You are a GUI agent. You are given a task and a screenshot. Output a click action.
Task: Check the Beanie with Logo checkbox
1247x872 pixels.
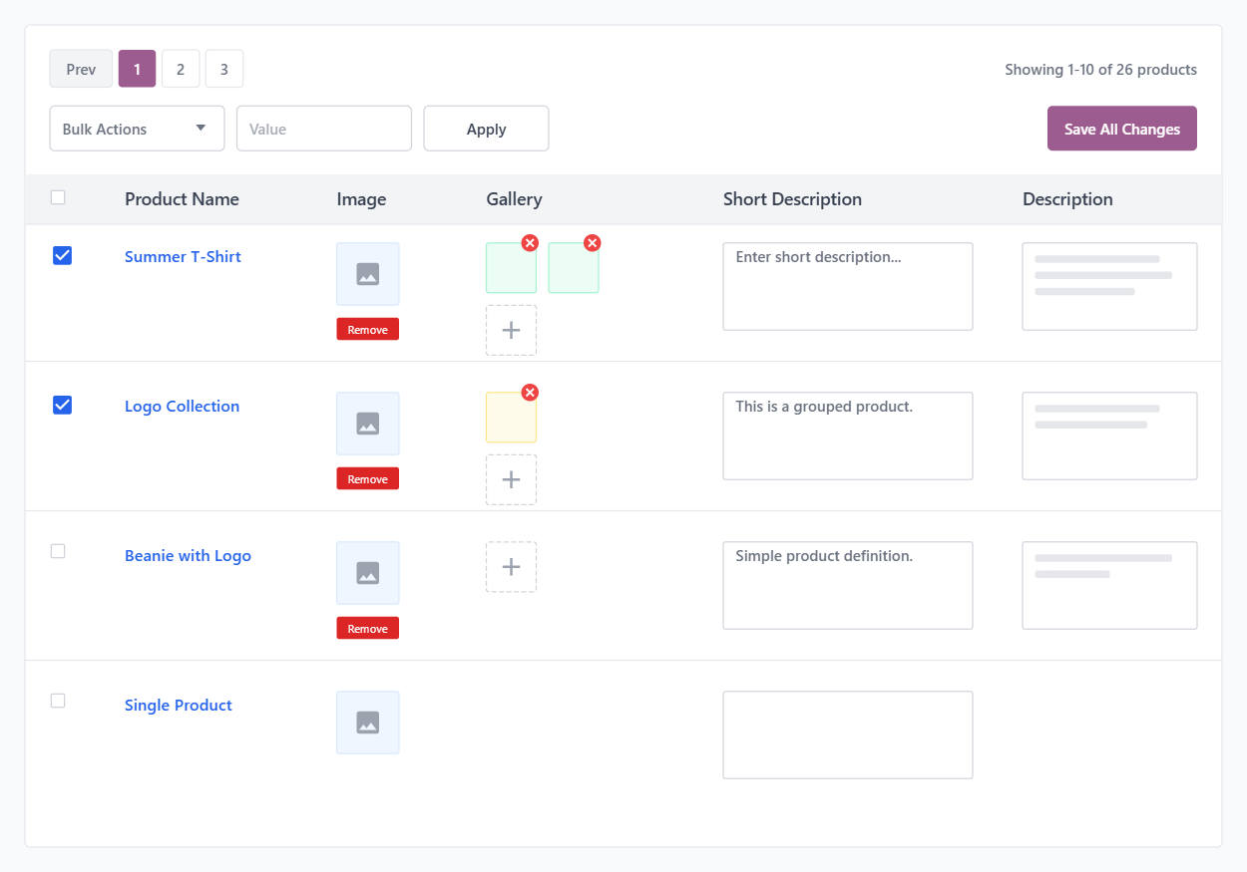(x=58, y=551)
